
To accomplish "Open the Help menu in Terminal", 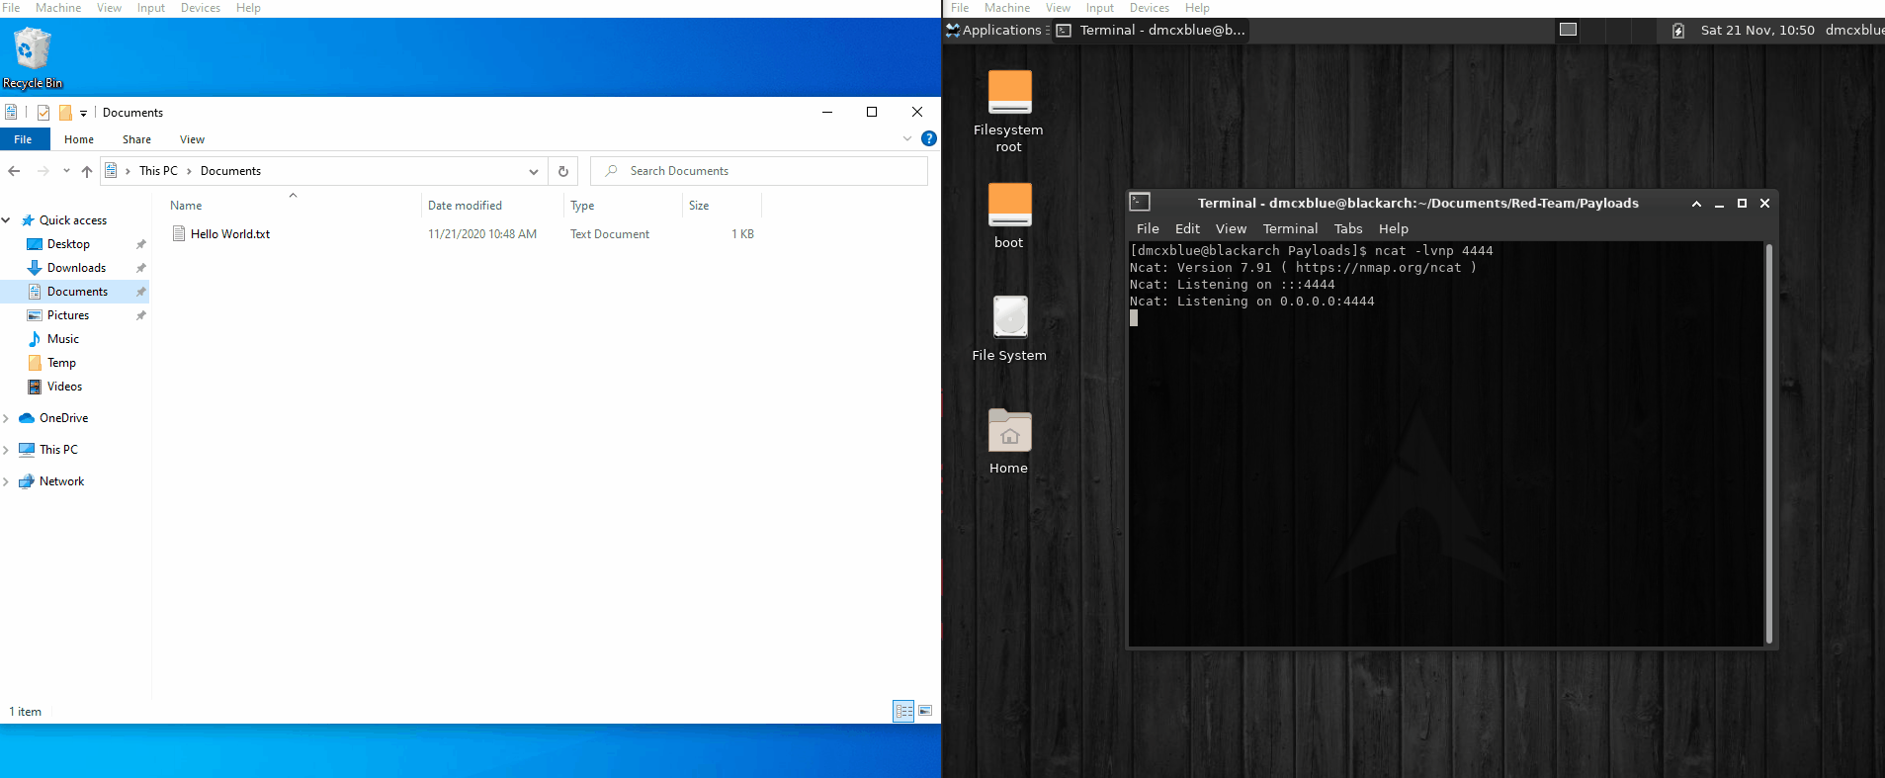I will pyautogui.click(x=1394, y=228).
